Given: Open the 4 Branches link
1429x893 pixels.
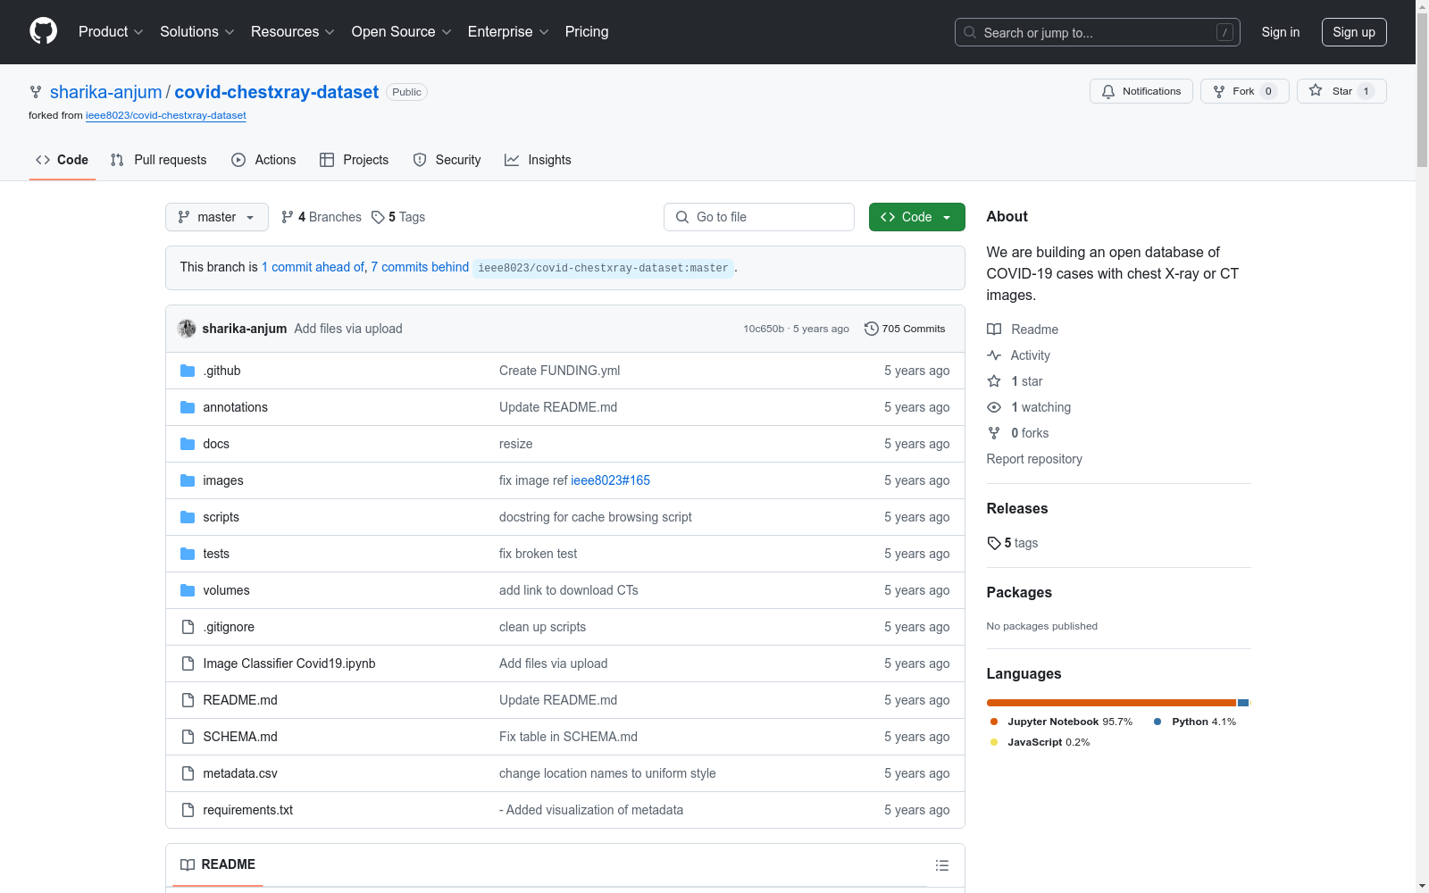Looking at the screenshot, I should coord(322,217).
